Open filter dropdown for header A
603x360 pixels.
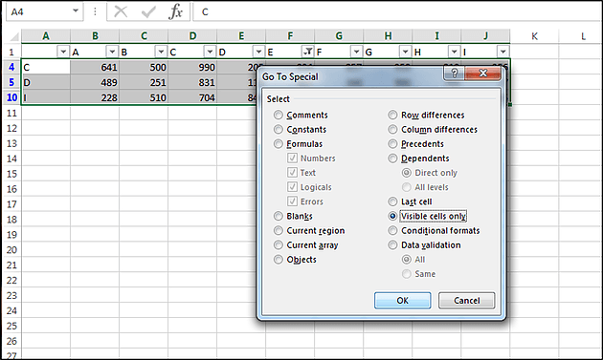[x=112, y=52]
